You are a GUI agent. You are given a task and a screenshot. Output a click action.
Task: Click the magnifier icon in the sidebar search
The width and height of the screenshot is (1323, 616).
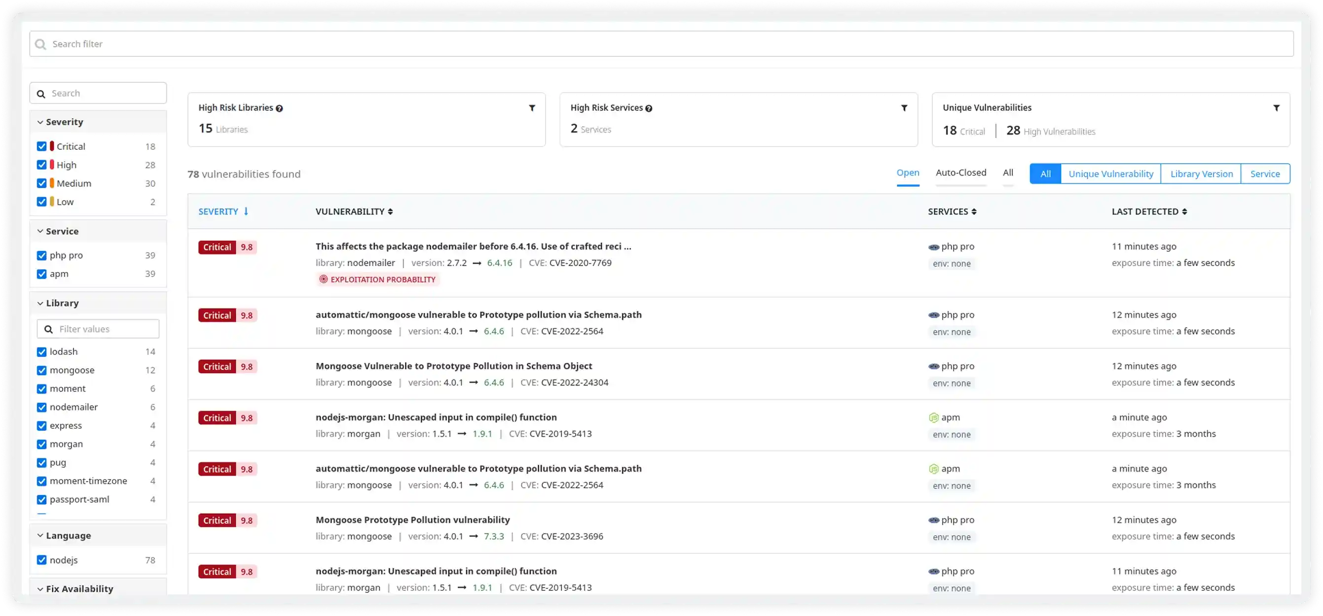pyautogui.click(x=41, y=93)
